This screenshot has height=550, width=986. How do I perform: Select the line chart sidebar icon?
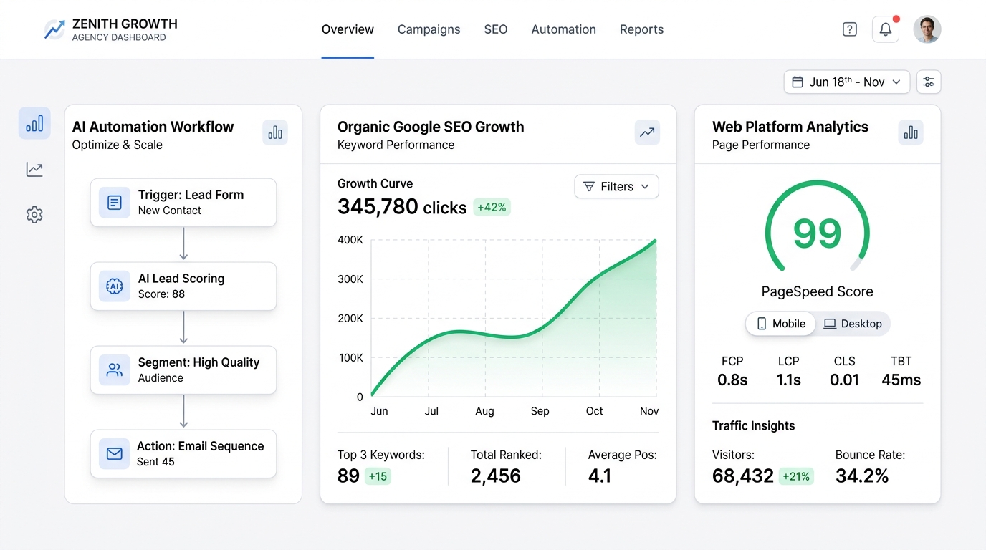[34, 169]
